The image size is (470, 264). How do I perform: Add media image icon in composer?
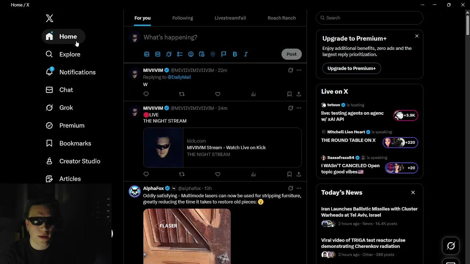click(147, 54)
